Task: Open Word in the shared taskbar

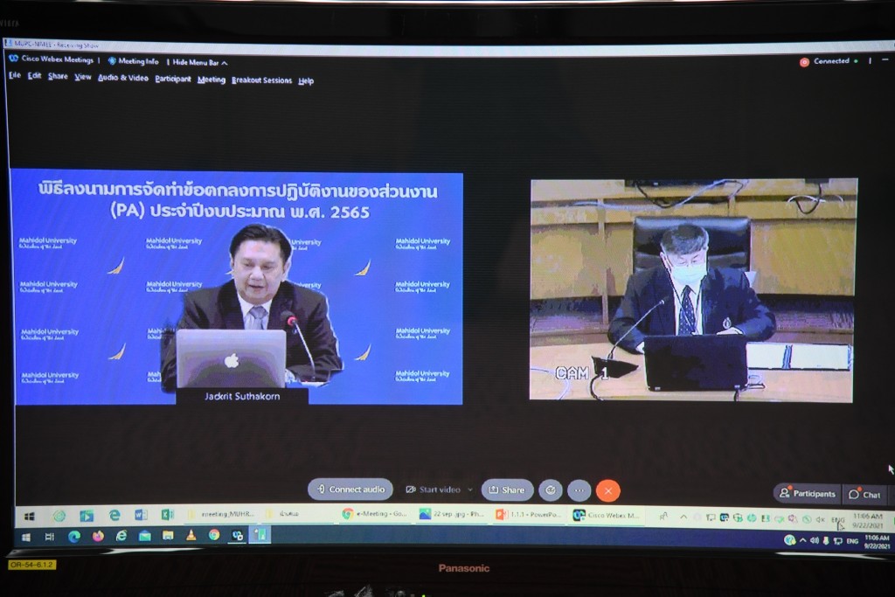Action: (141, 515)
